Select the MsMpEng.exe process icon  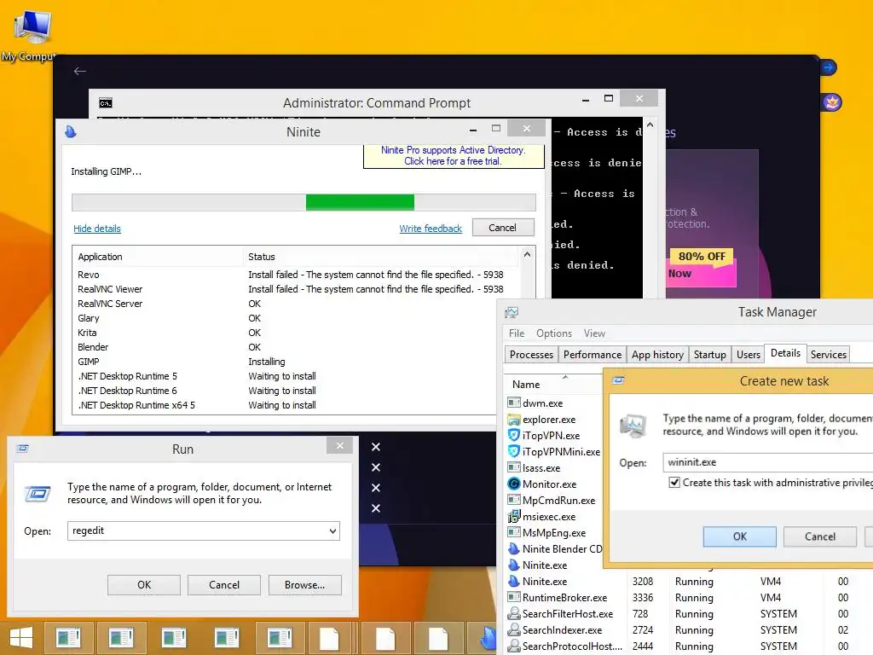coord(514,532)
